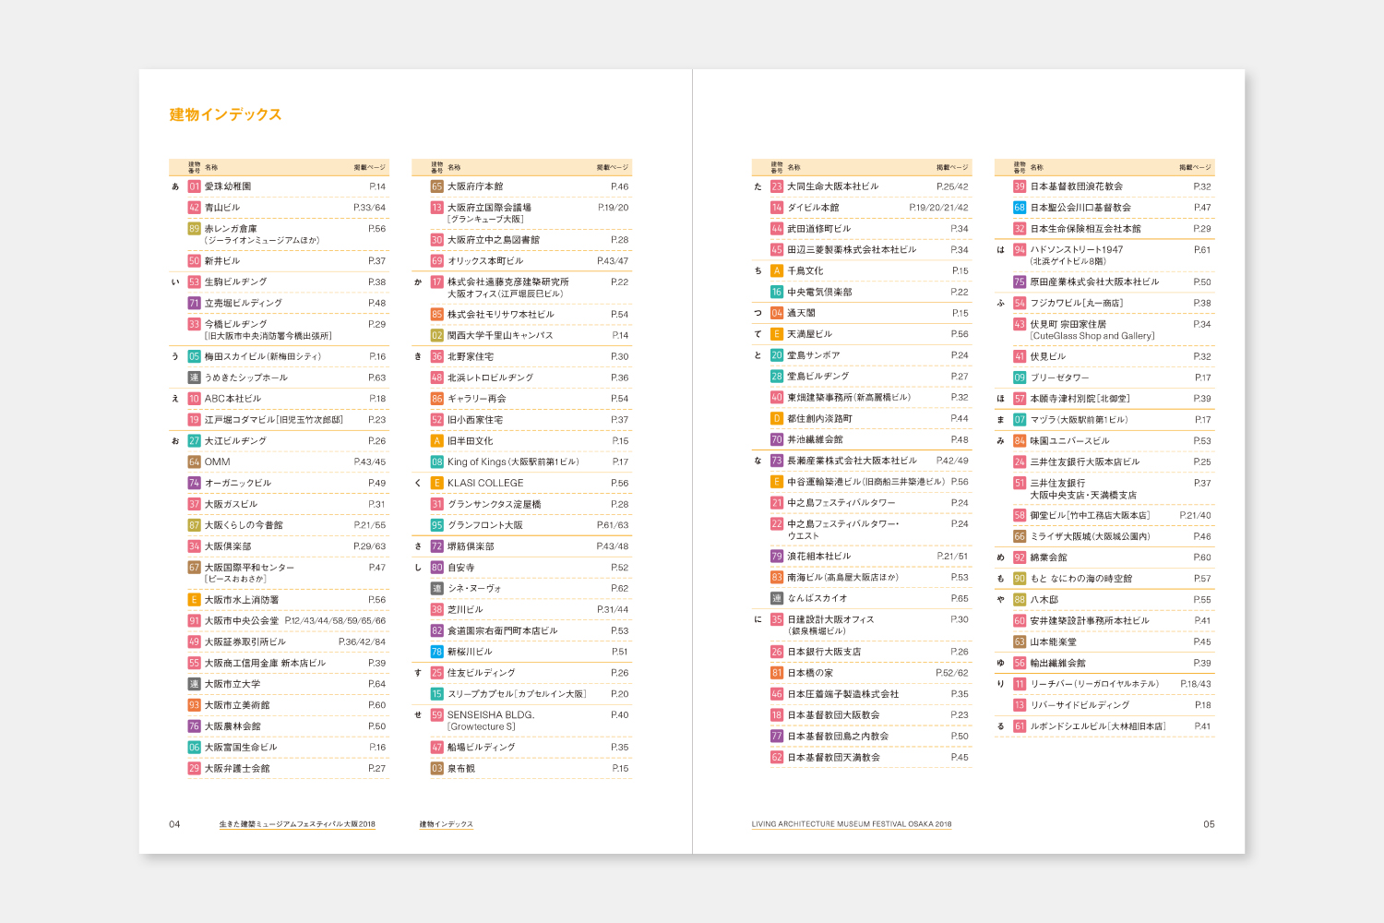Click the 大阪ガスビル entry name

tap(231, 505)
